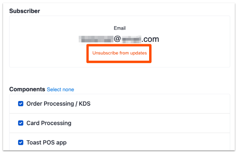
Task: Uncheck the Order Processing / KDS checkbox
Action: pyautogui.click(x=20, y=104)
